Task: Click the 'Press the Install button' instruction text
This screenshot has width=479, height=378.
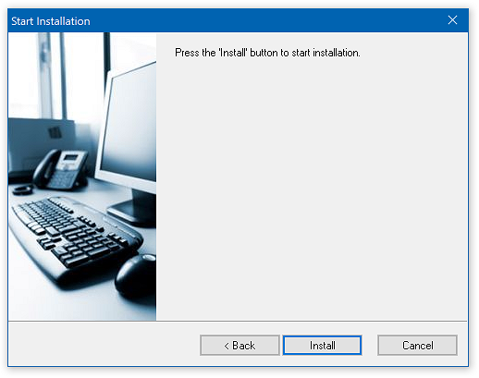Action: (267, 53)
